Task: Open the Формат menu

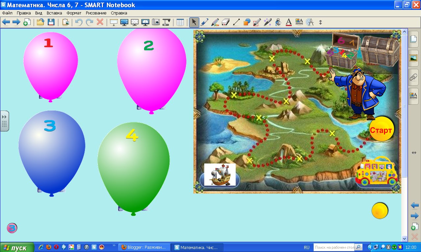Action: tap(74, 13)
